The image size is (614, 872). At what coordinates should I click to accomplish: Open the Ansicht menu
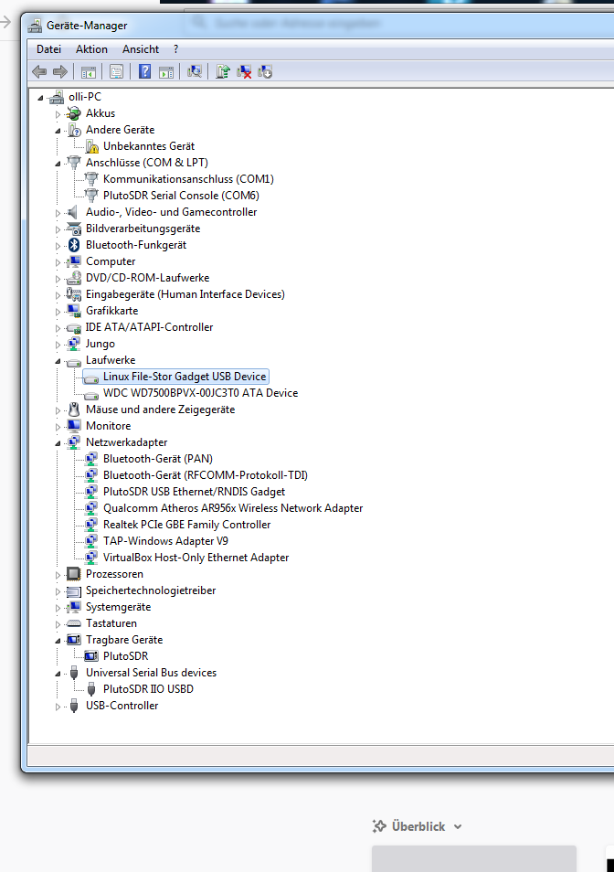click(x=141, y=49)
